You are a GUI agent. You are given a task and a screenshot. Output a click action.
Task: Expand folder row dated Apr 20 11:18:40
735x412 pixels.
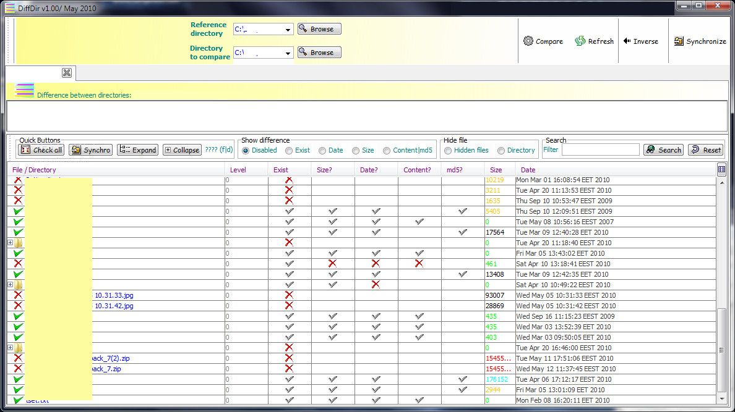(x=11, y=243)
